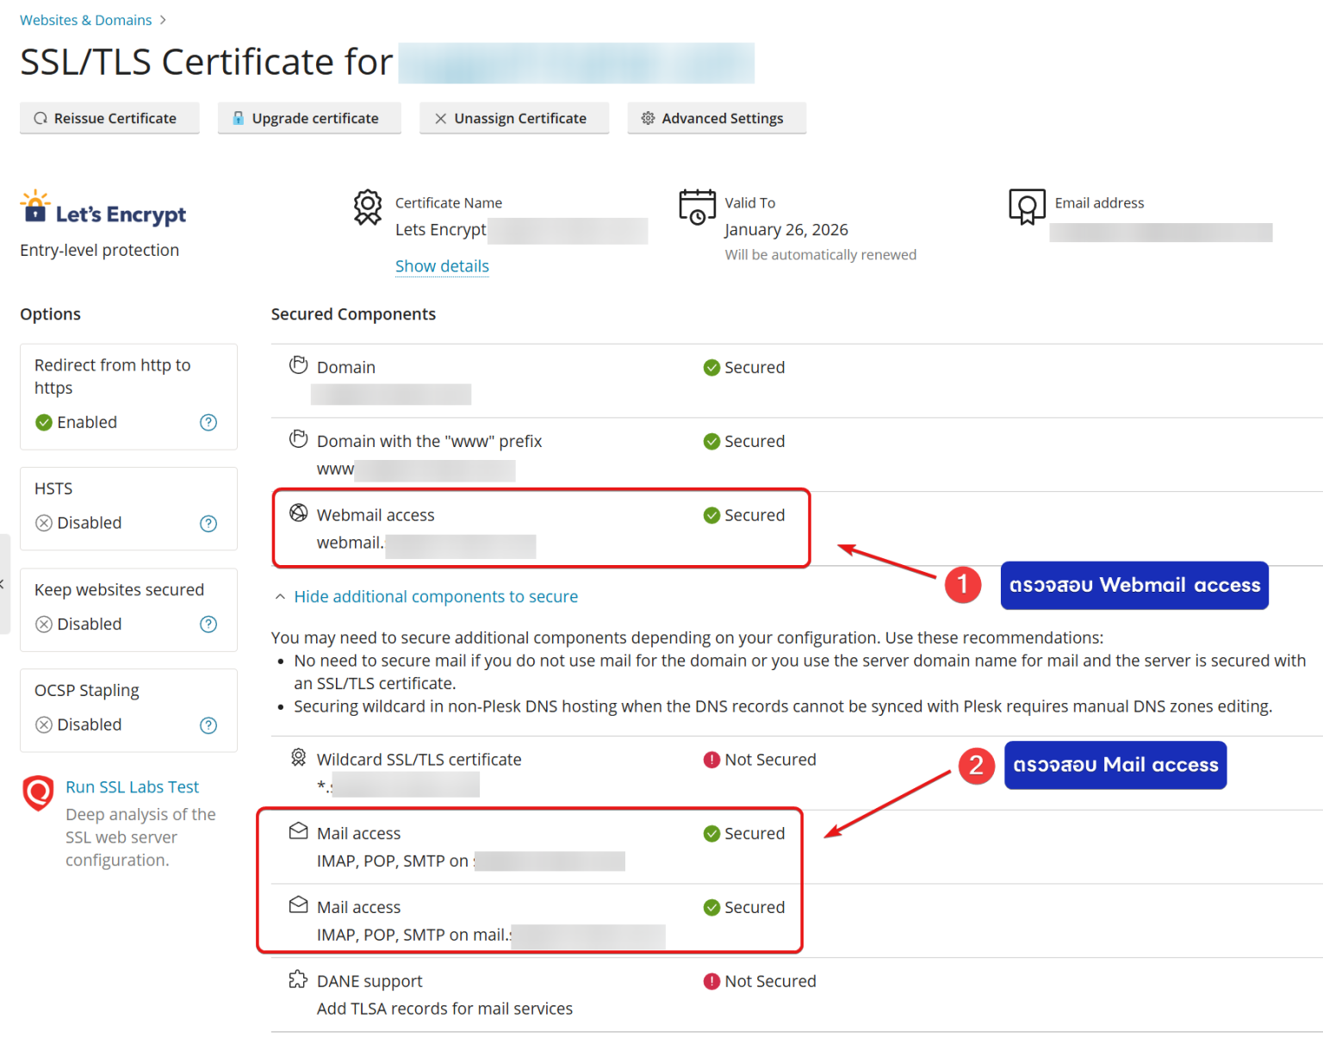Open the Run SSL Labs Test link
This screenshot has height=1038, width=1323.
pos(132,786)
